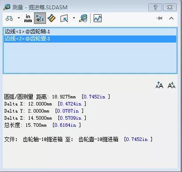Click the 至: 齿轮壹-1@掘进箱 text
The image size is (182, 172).
pyautogui.click(x=91, y=139)
